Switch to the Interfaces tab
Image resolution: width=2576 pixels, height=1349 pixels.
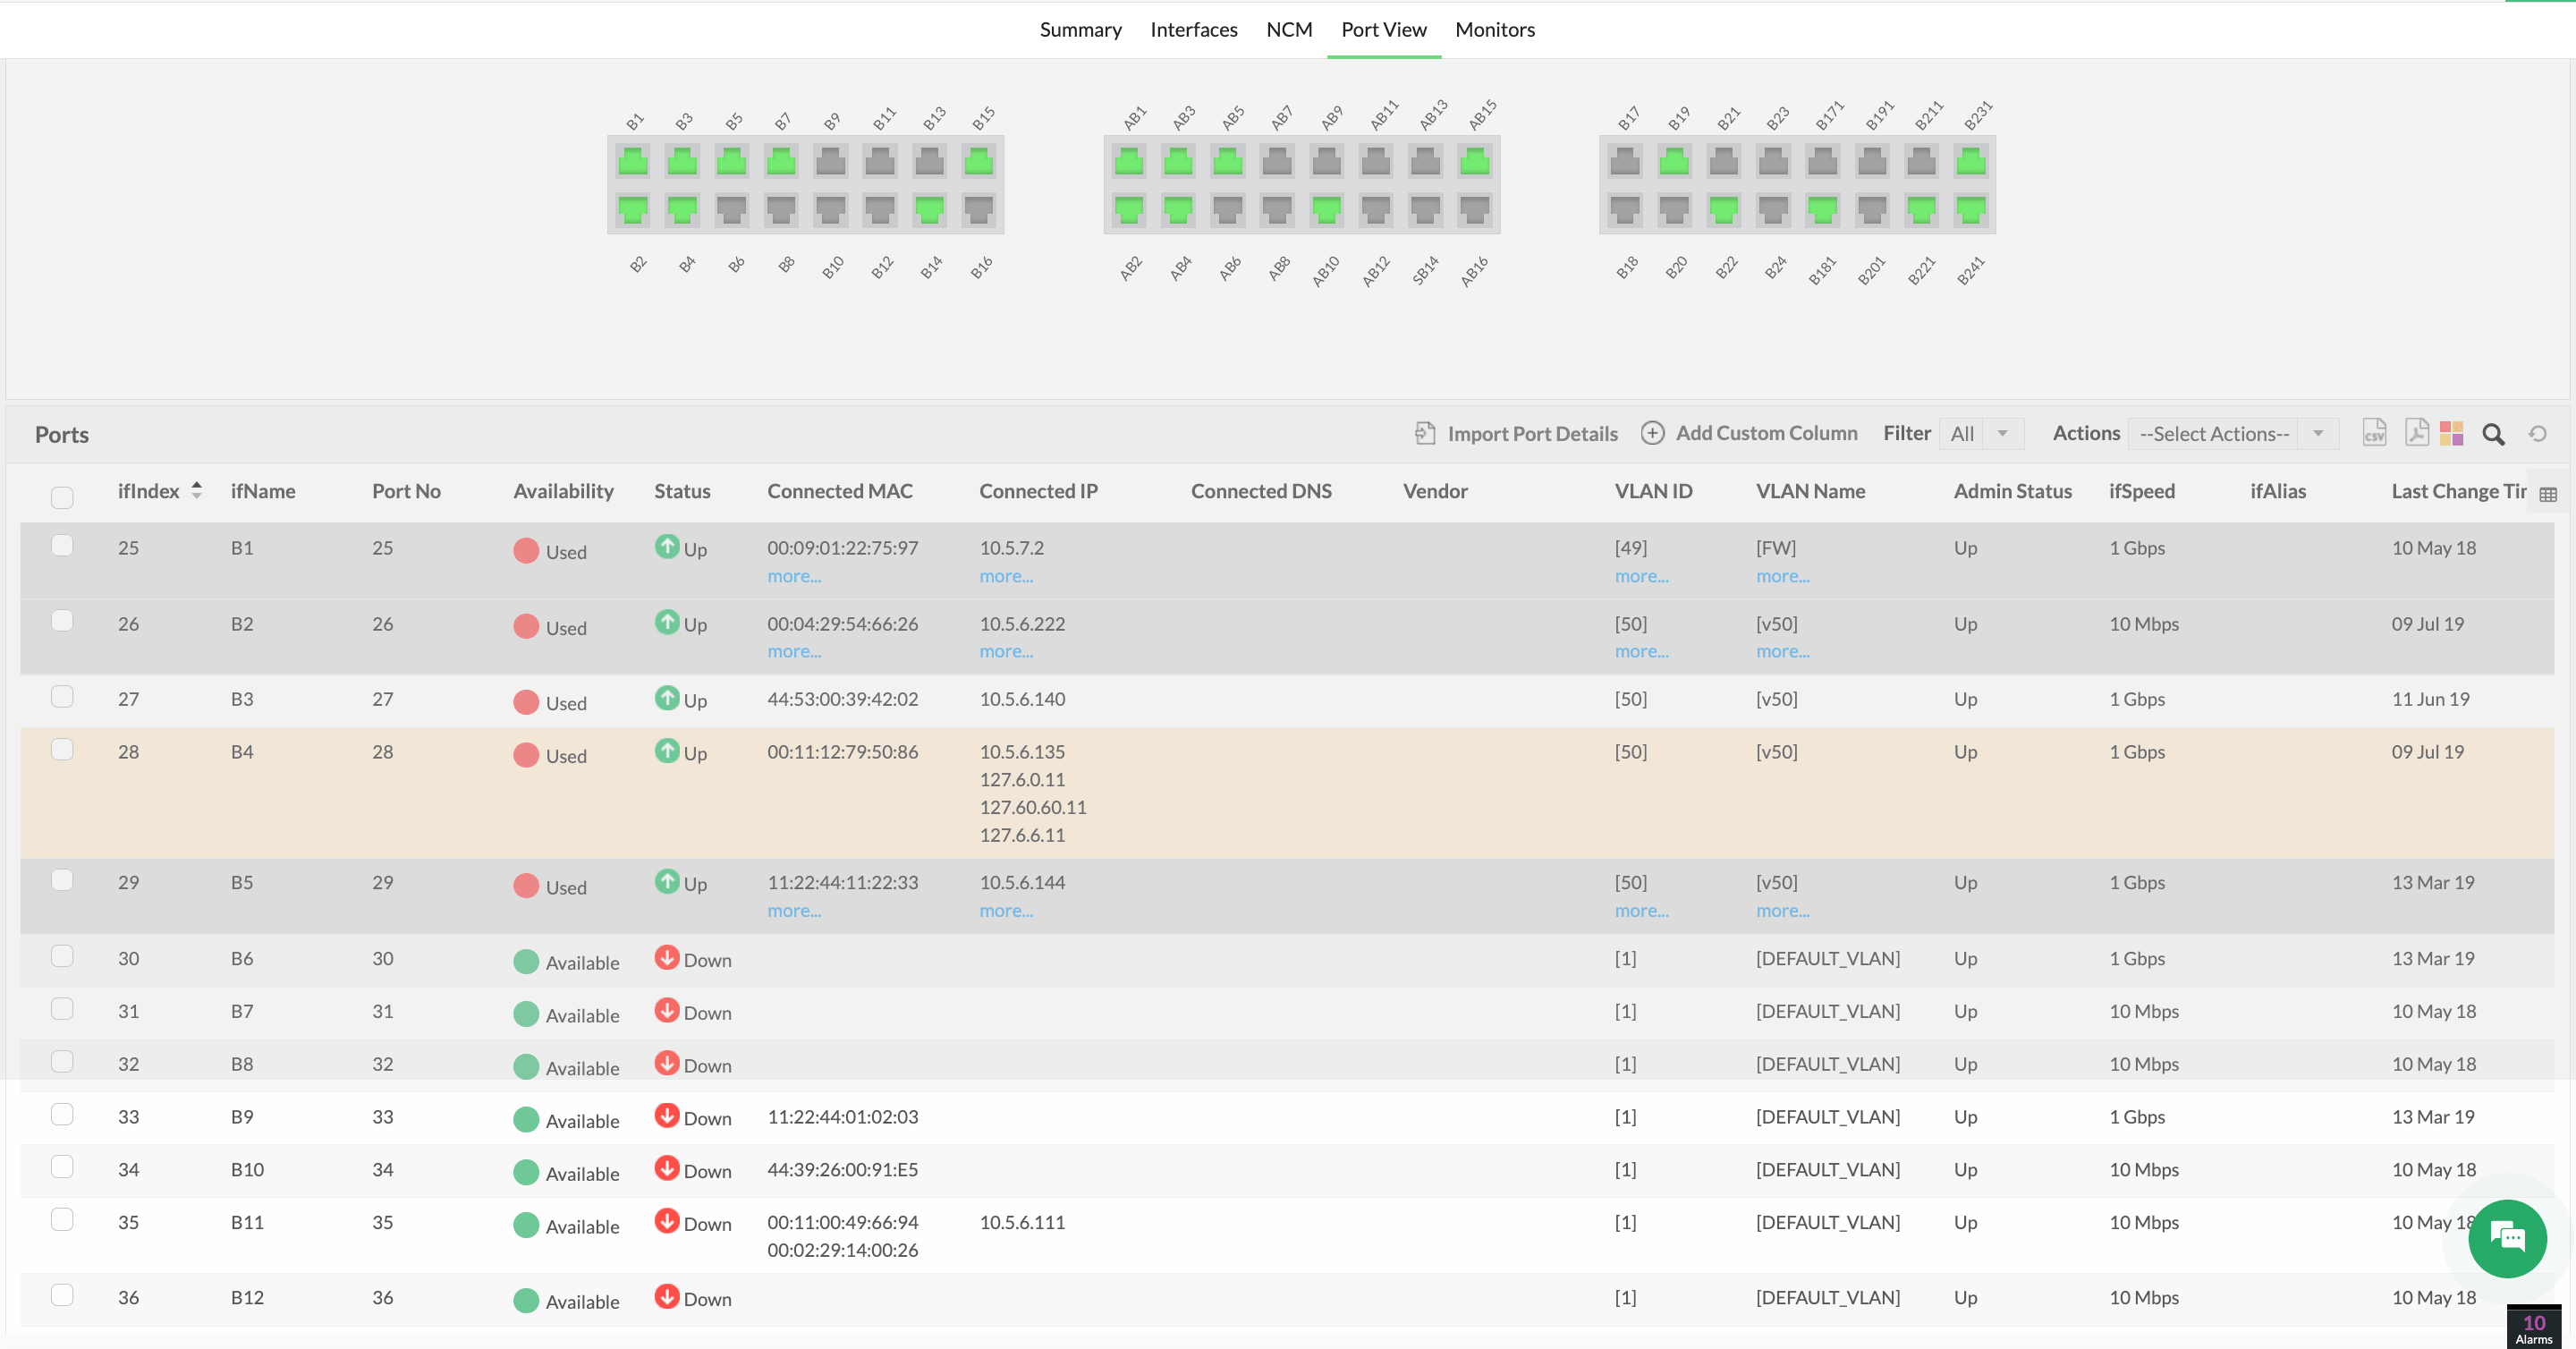pyautogui.click(x=1194, y=30)
